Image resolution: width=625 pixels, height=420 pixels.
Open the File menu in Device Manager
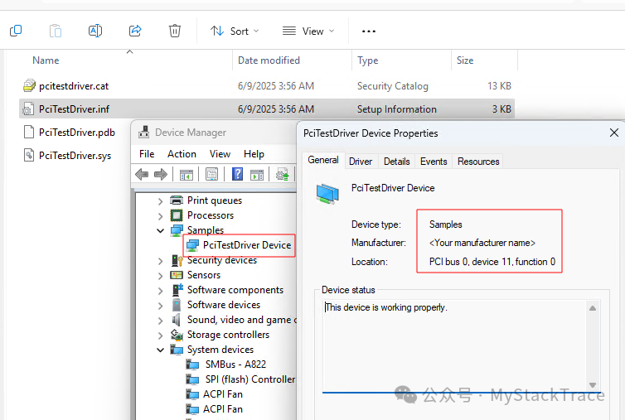pos(147,154)
